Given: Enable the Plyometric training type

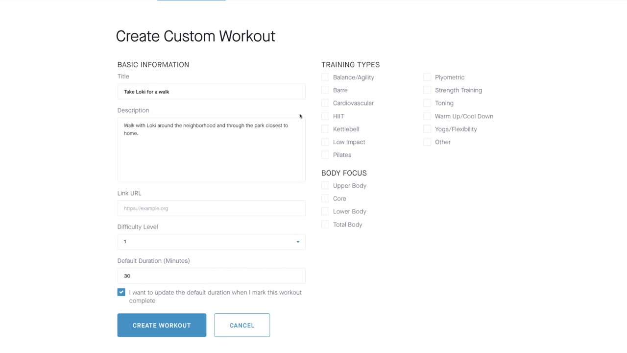Looking at the screenshot, I should click(427, 77).
